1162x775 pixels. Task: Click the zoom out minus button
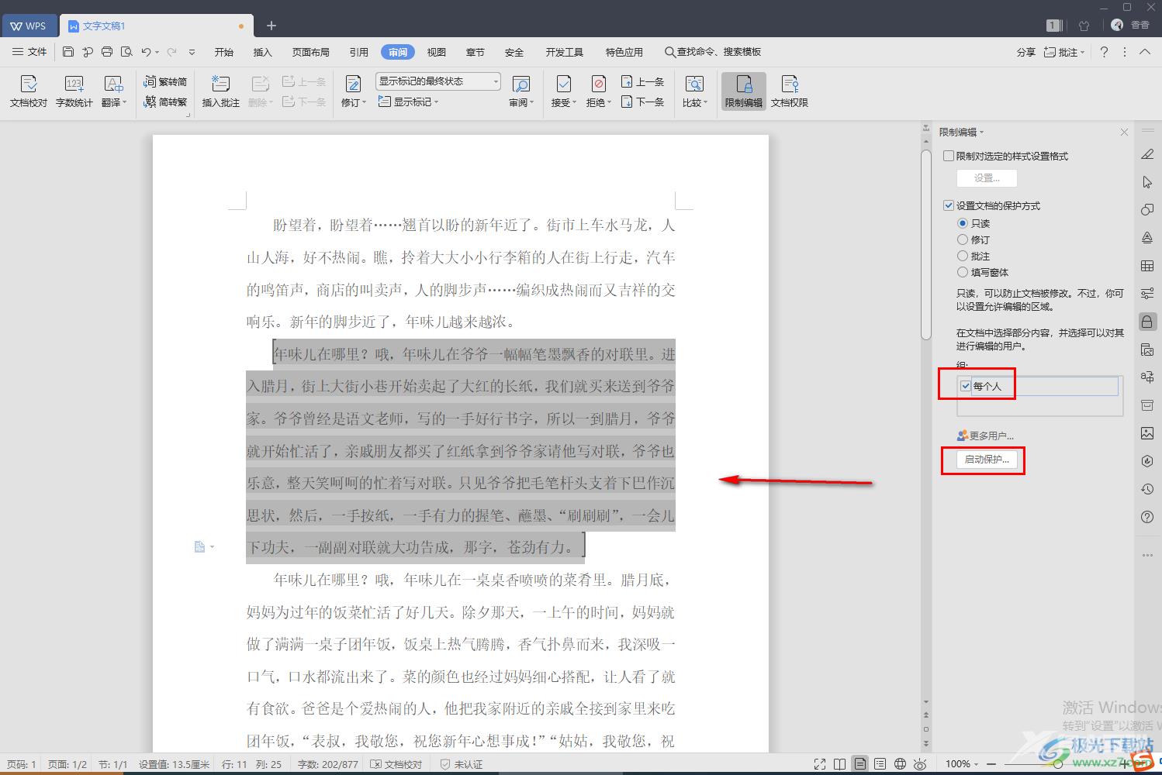coord(993,764)
